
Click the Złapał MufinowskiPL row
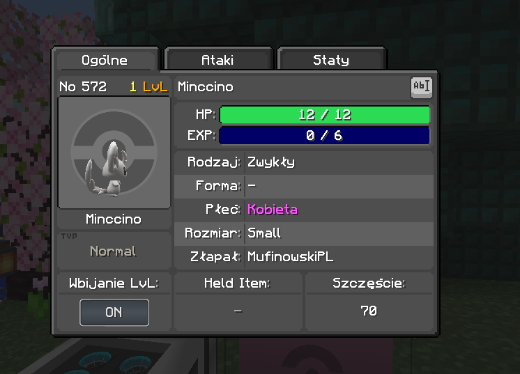(304, 257)
